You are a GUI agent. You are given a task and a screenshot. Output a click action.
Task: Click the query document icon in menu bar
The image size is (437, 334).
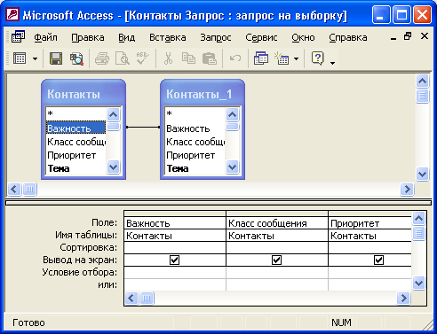click(18, 37)
